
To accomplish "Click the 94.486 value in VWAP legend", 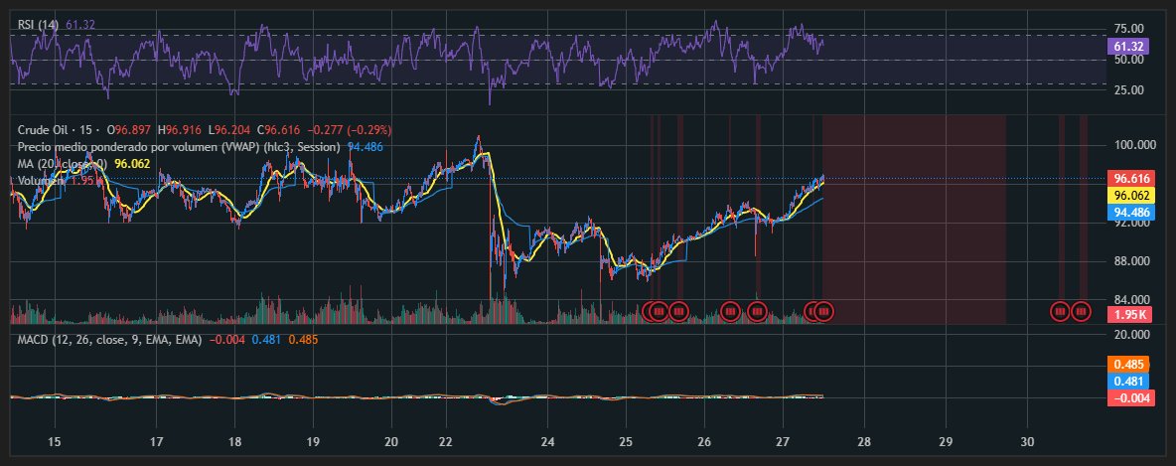I will click(366, 146).
